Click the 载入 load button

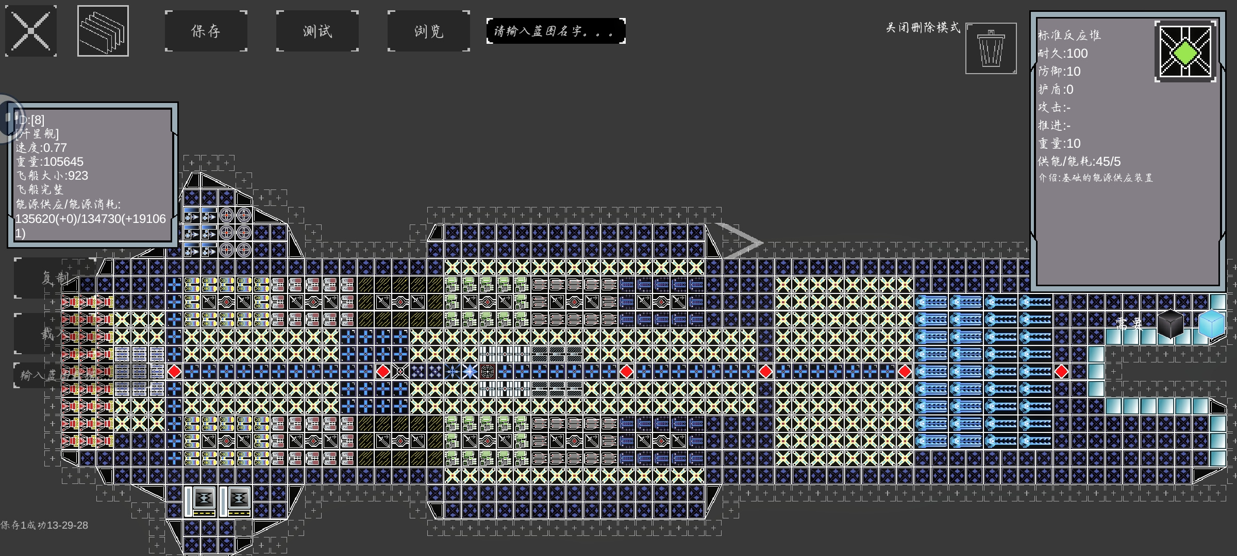click(54, 334)
